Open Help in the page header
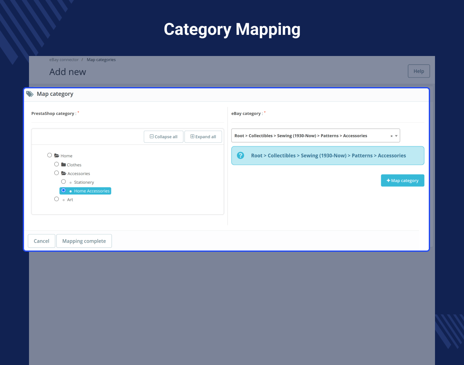 pyautogui.click(x=419, y=71)
